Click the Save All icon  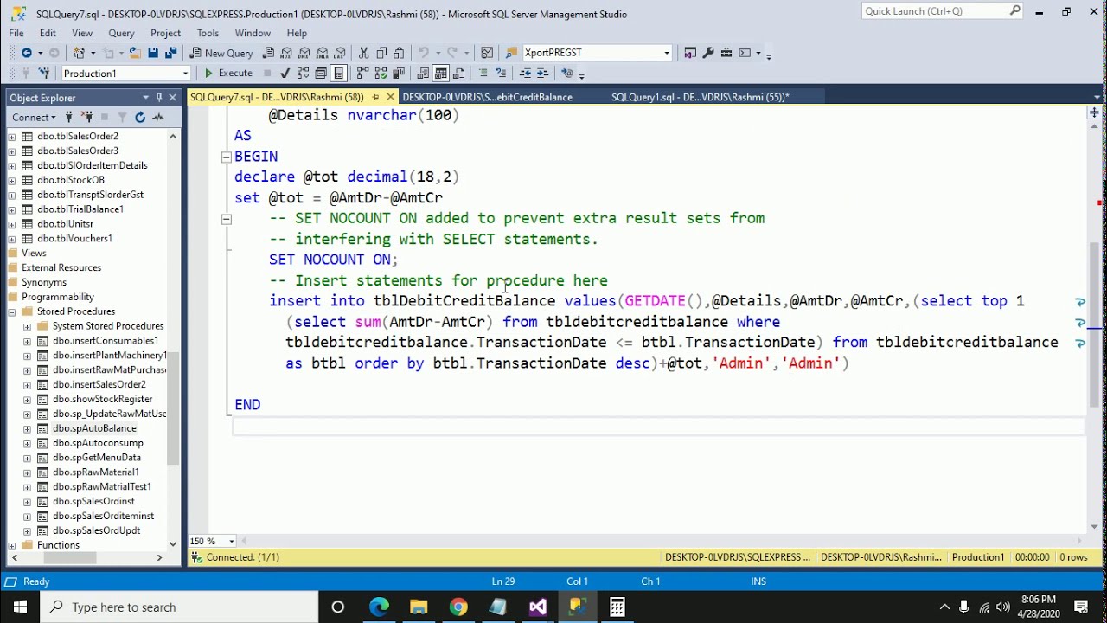[x=171, y=53]
